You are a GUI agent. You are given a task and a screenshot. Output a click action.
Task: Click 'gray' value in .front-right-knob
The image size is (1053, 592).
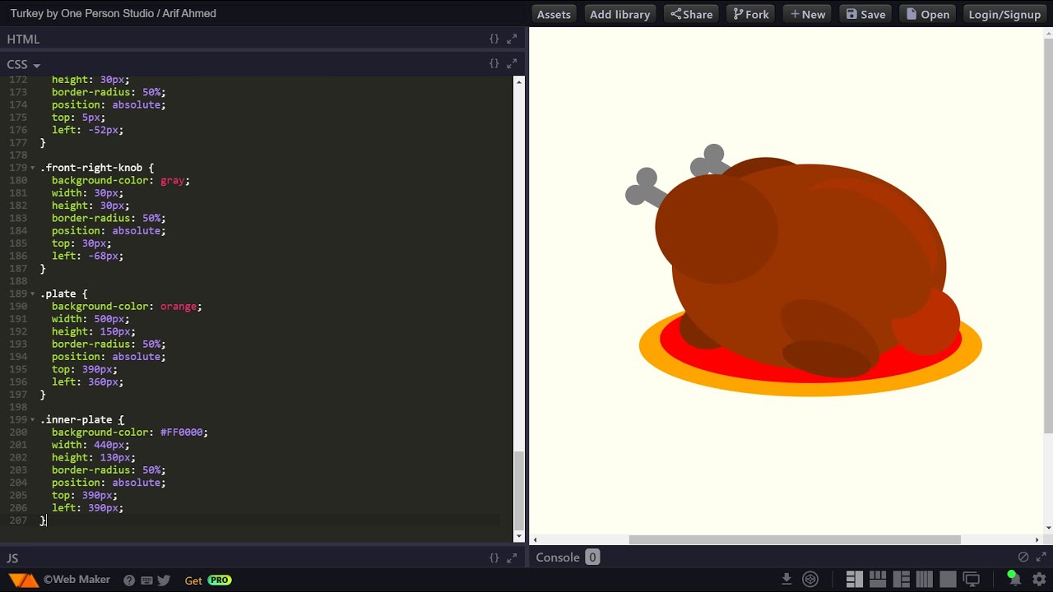172,180
